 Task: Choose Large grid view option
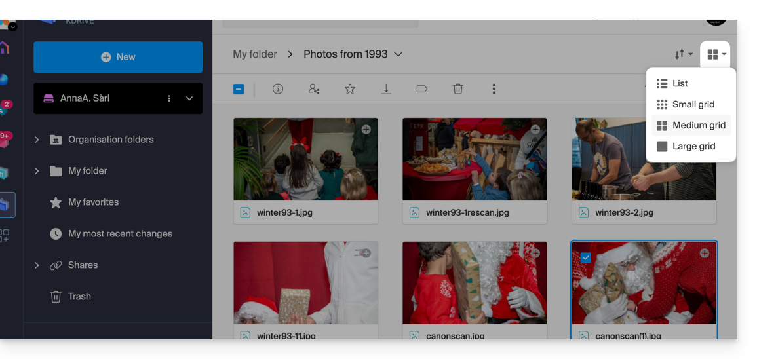pyautogui.click(x=693, y=146)
